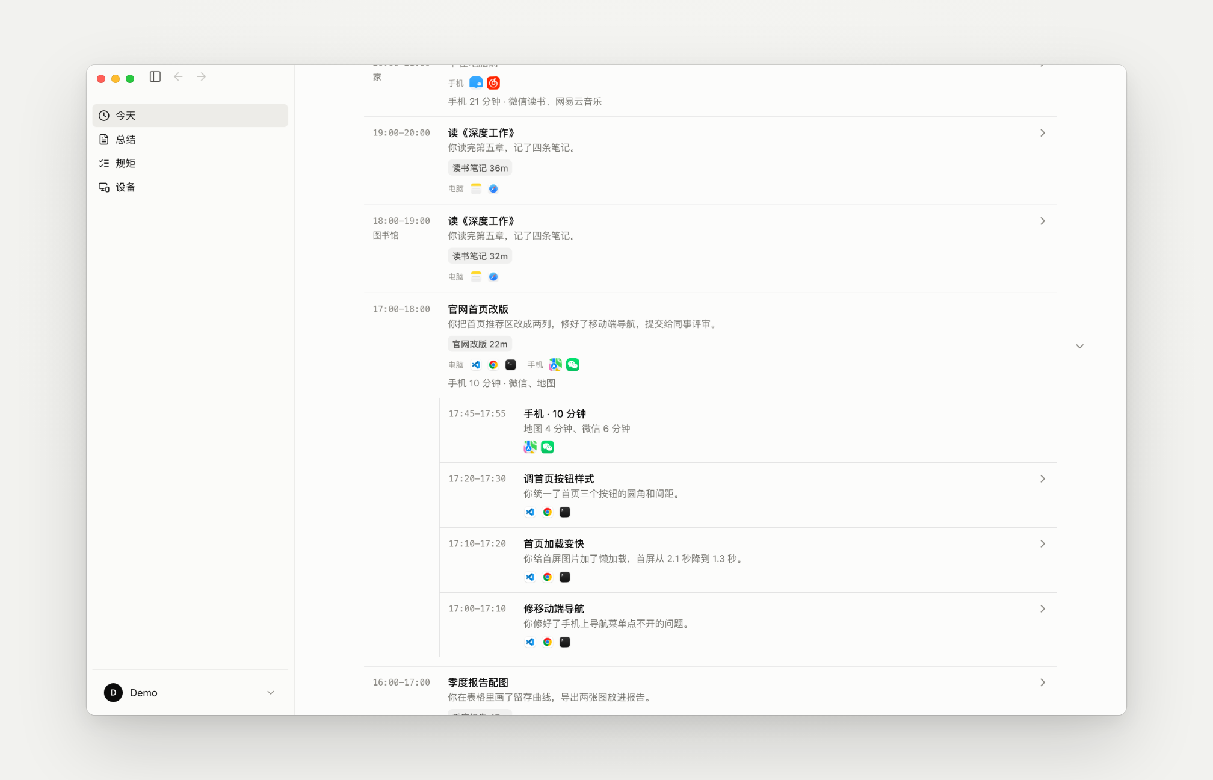
Task: Click Notes icon in 19:00–20:00 entry
Action: [x=476, y=189]
